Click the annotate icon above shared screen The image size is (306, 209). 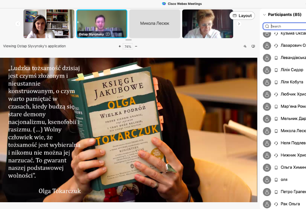(x=245, y=46)
